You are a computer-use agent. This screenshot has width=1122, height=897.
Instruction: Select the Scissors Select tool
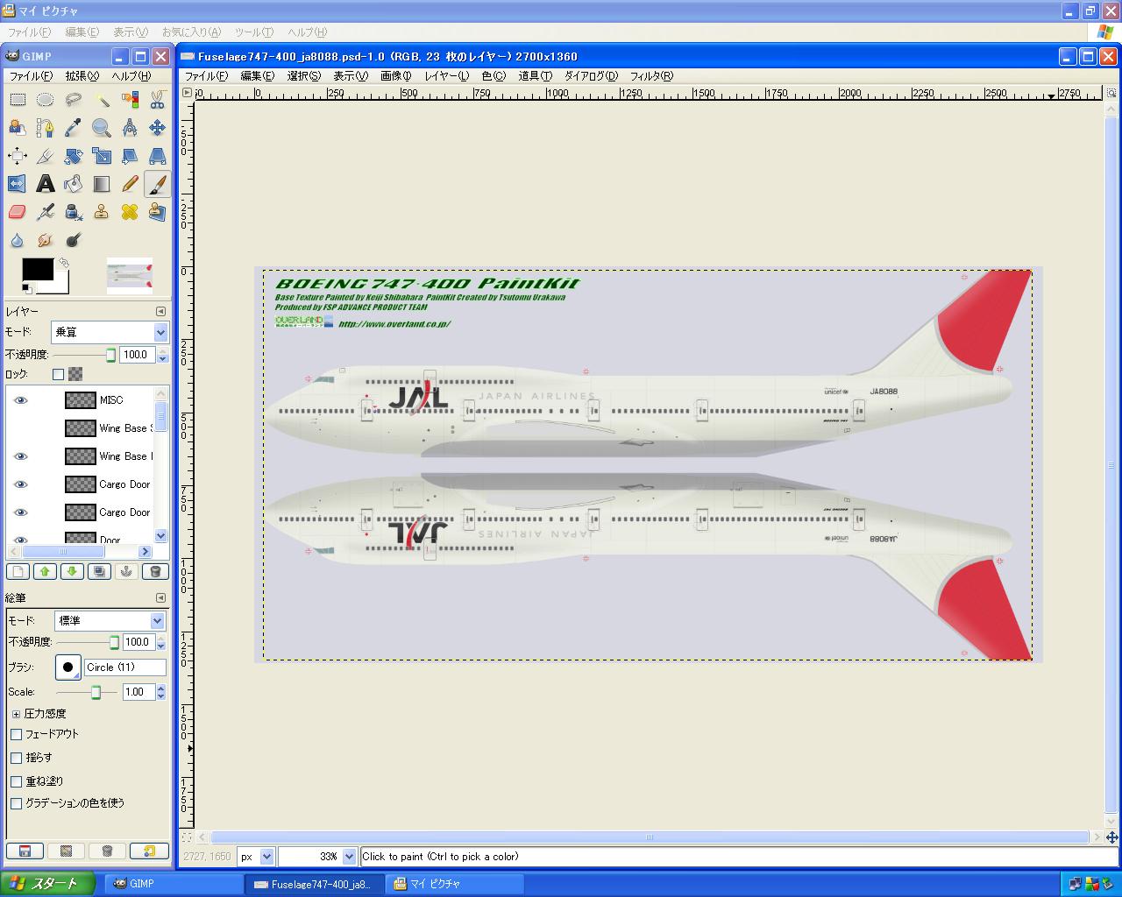pos(157,100)
